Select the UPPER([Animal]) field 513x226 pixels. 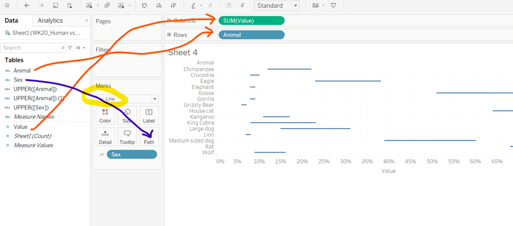point(35,89)
